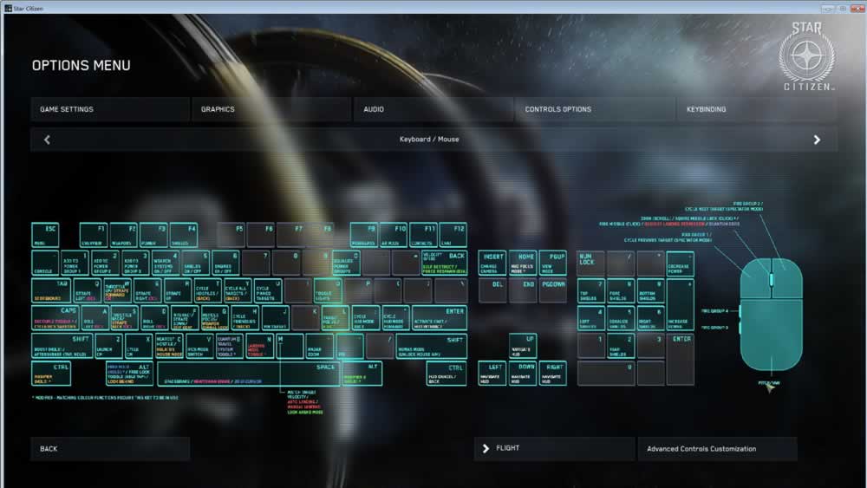Image resolution: width=867 pixels, height=488 pixels.
Task: Click the B quantum travel key tile
Action: pyautogui.click(x=230, y=346)
